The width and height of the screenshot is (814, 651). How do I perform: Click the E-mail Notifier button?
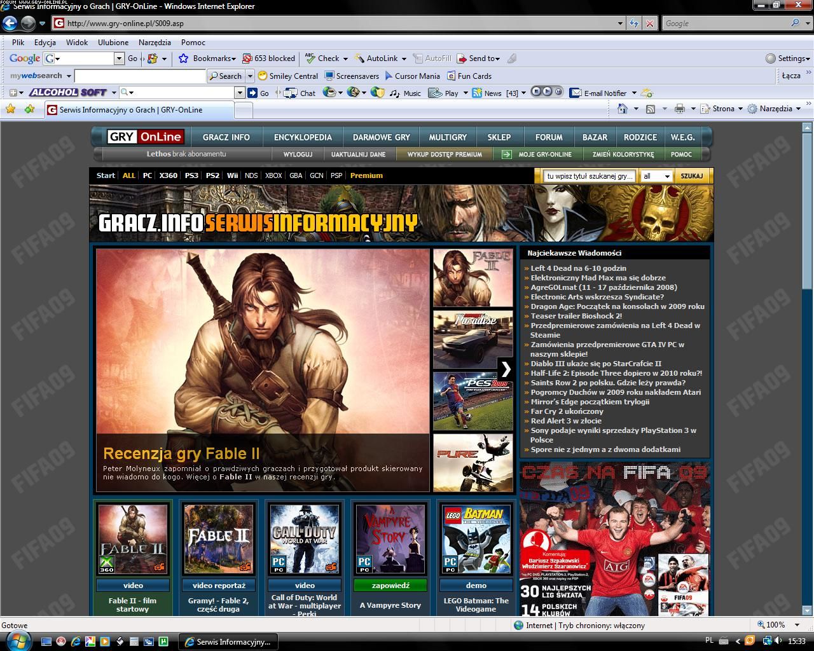[x=598, y=93]
